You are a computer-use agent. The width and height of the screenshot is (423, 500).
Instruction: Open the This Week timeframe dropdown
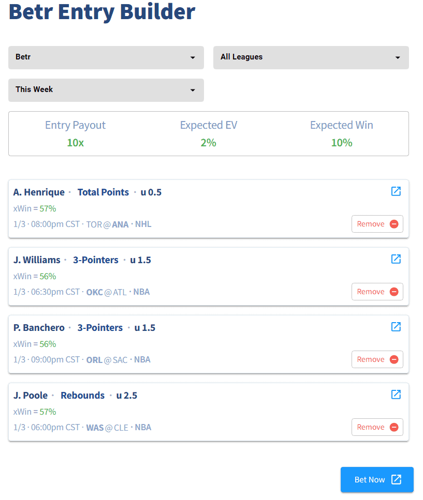coord(106,90)
